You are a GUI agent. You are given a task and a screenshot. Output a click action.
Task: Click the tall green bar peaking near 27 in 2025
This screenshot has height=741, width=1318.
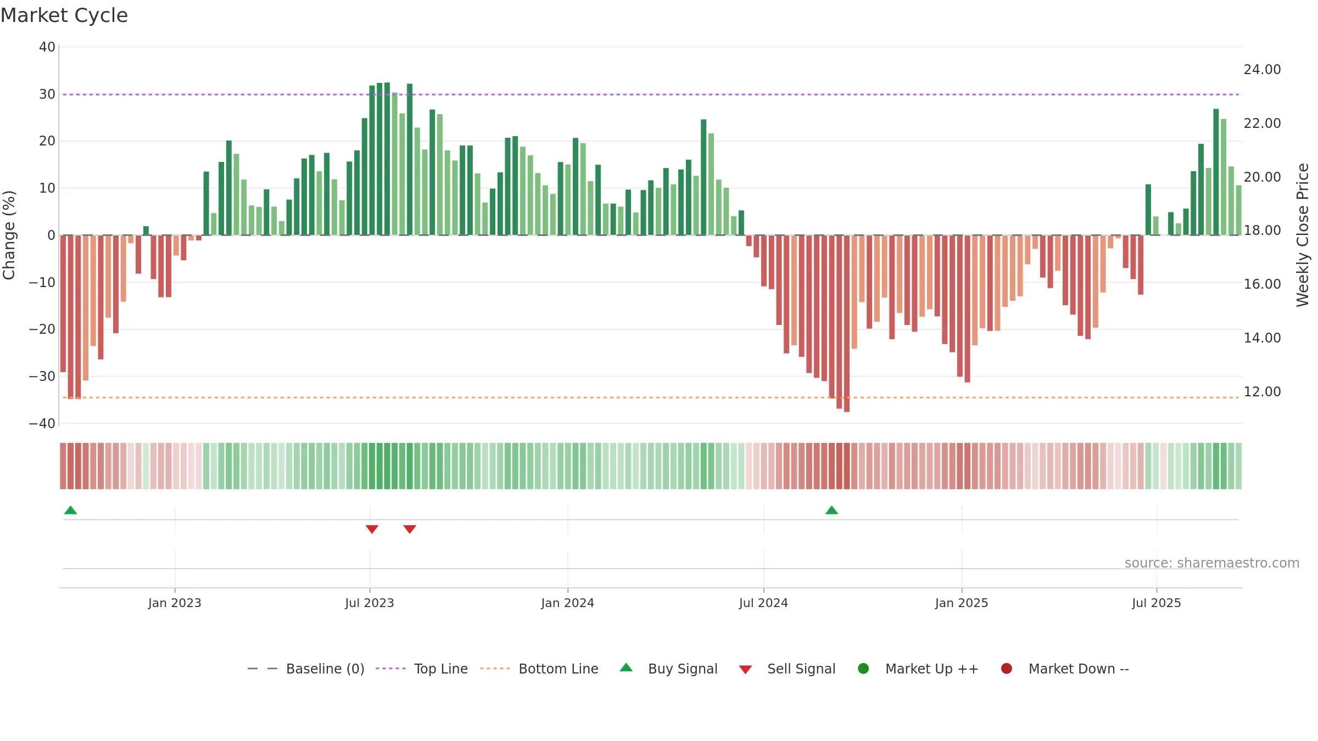(x=1216, y=172)
